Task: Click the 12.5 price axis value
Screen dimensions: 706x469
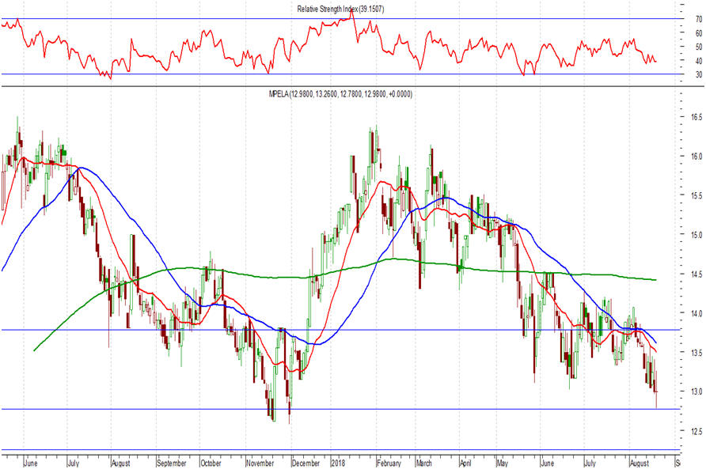Action: [x=697, y=431]
